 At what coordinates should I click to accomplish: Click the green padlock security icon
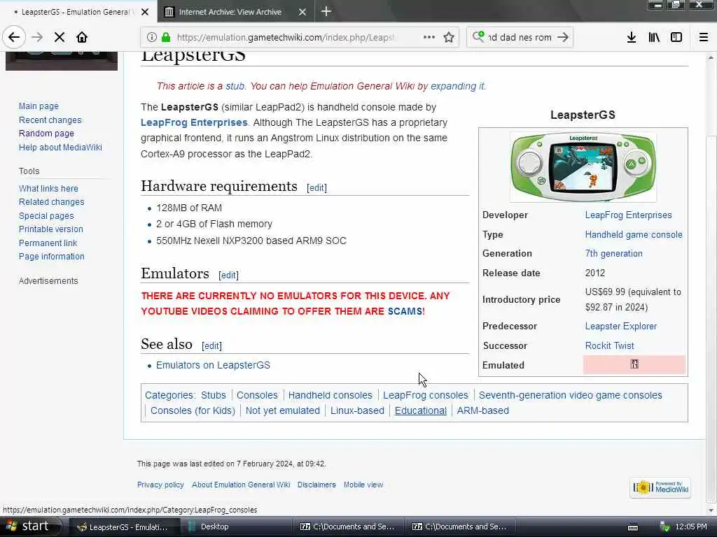point(165,37)
